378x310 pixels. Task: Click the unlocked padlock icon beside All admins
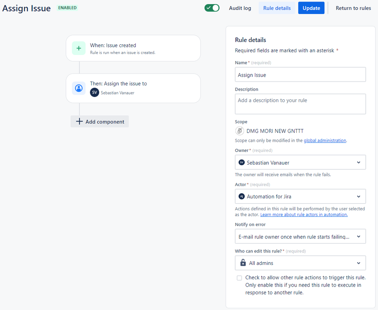click(x=243, y=263)
